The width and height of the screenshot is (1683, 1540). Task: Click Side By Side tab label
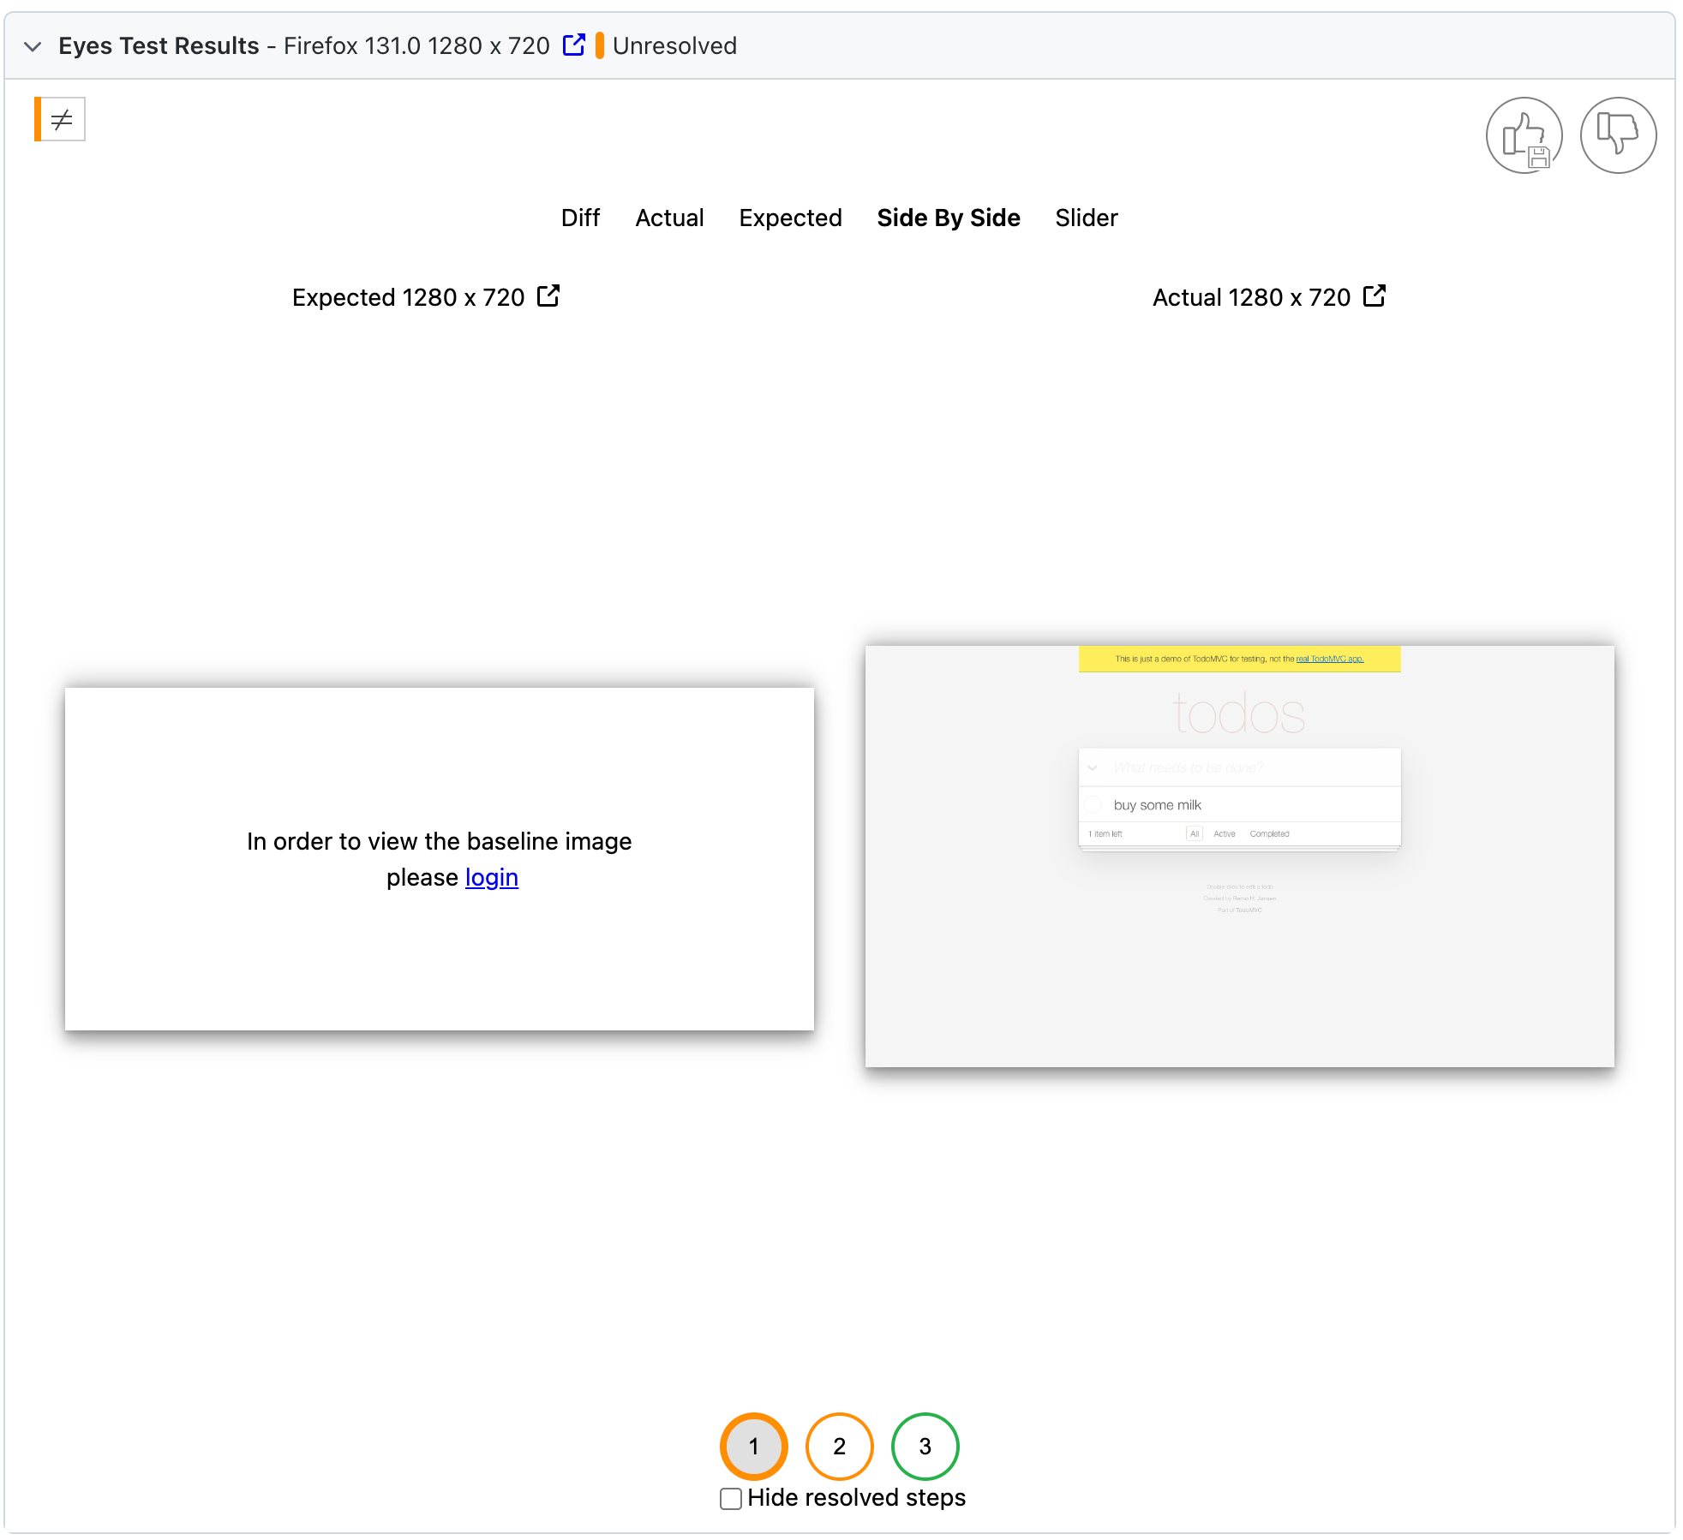[x=947, y=218]
